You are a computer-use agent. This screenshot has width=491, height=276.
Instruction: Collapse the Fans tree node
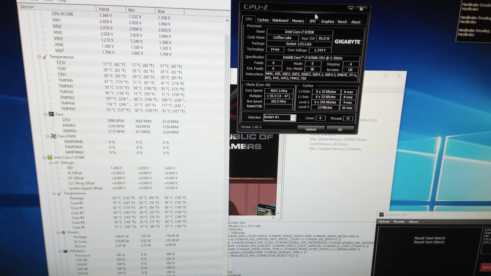coord(45,114)
